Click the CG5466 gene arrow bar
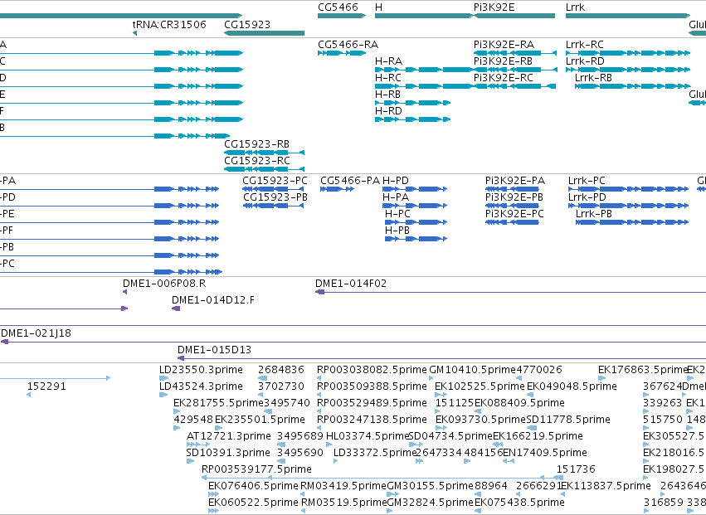 [x=342, y=16]
